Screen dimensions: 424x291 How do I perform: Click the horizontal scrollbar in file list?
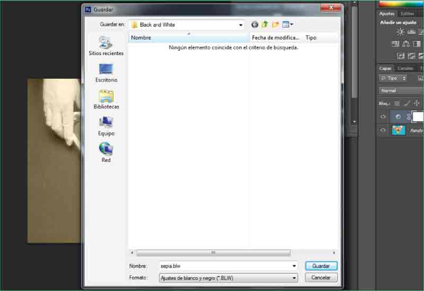(x=213, y=253)
